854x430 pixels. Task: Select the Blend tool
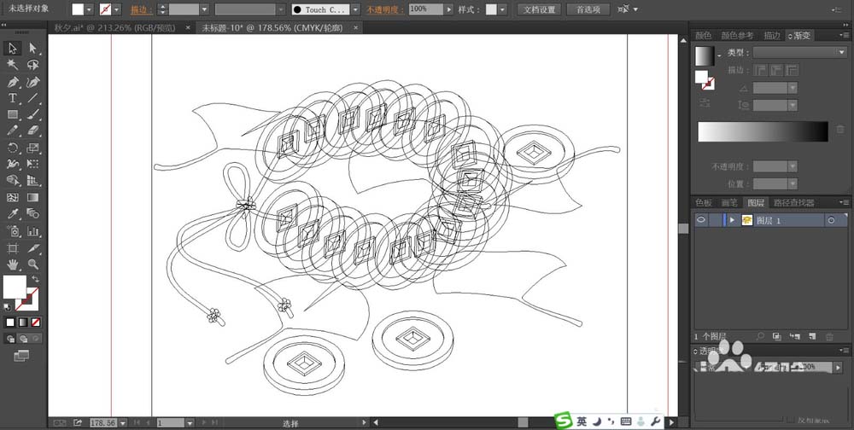(33, 213)
